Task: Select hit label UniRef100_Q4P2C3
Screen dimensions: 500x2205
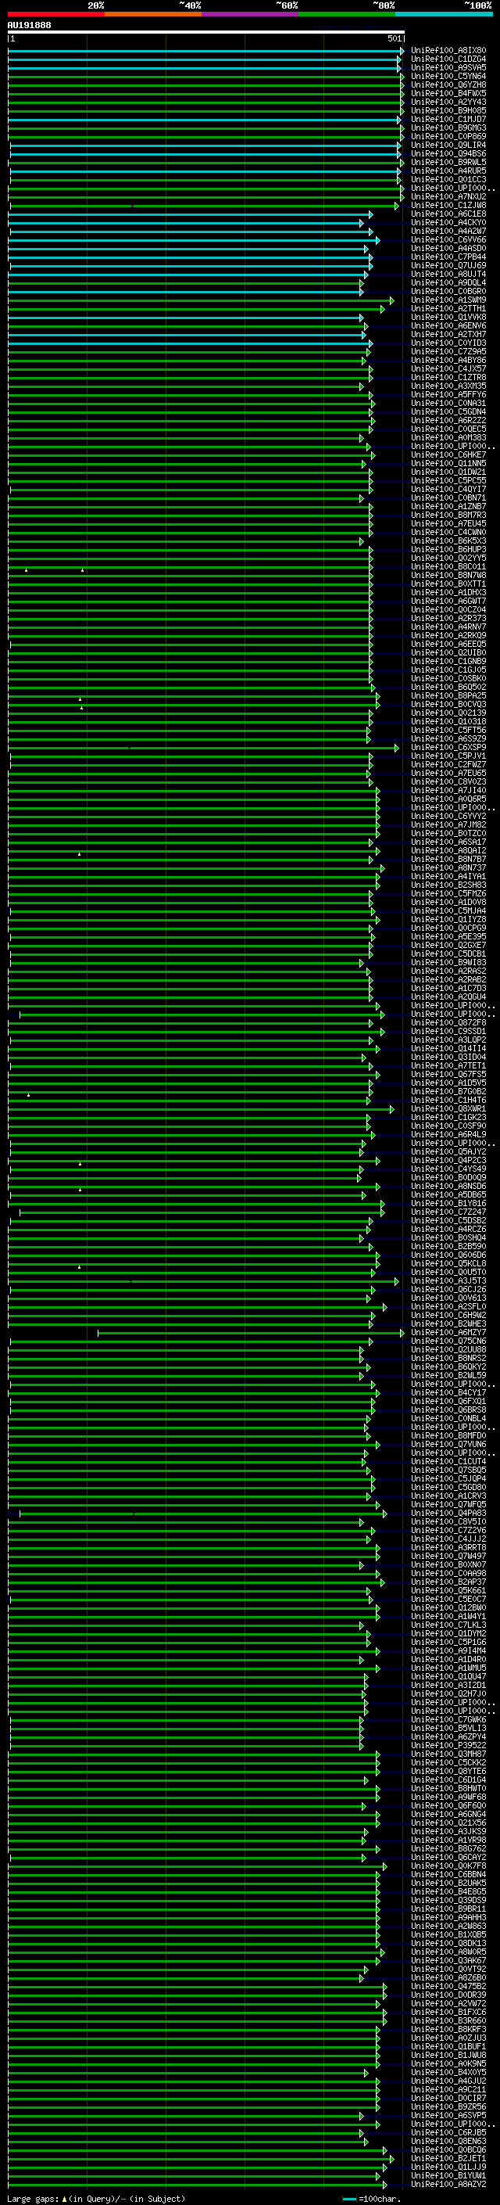Action: tap(448, 1160)
